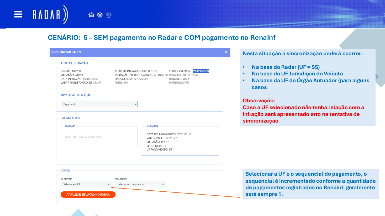Click the Não Existem Pagamentos text
The width and height of the screenshot is (385, 216).
(x=83, y=137)
